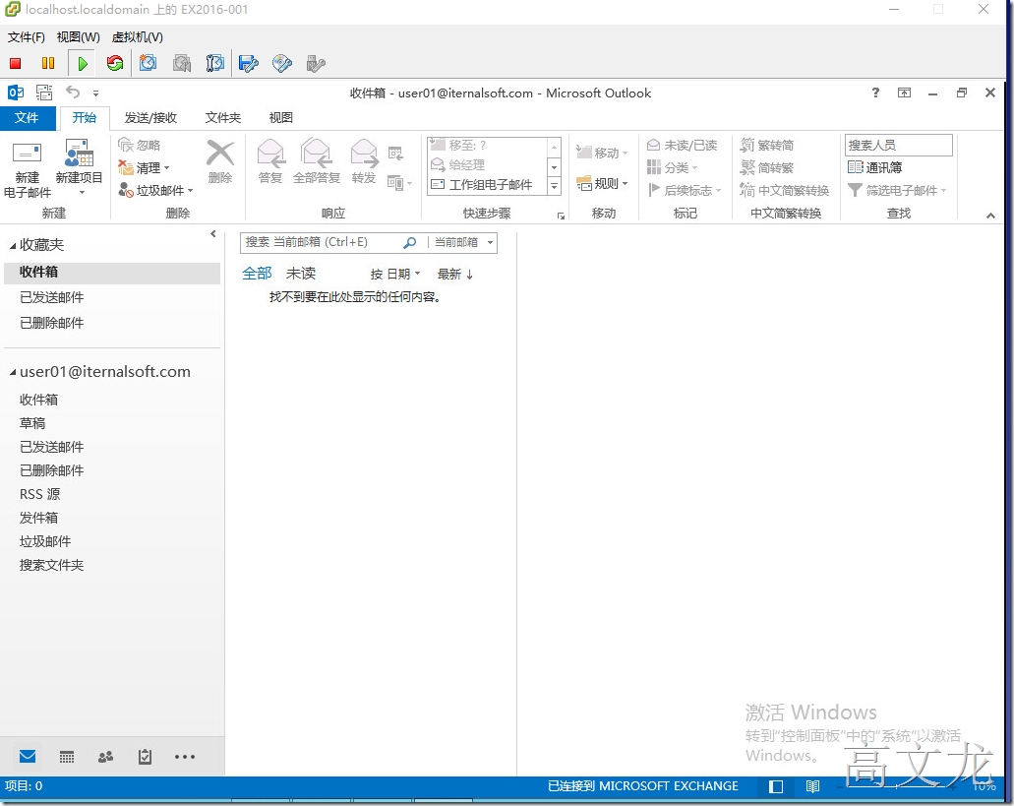Open the Junk email dropdown
Screen dimensions: 1014x806
tap(155, 190)
